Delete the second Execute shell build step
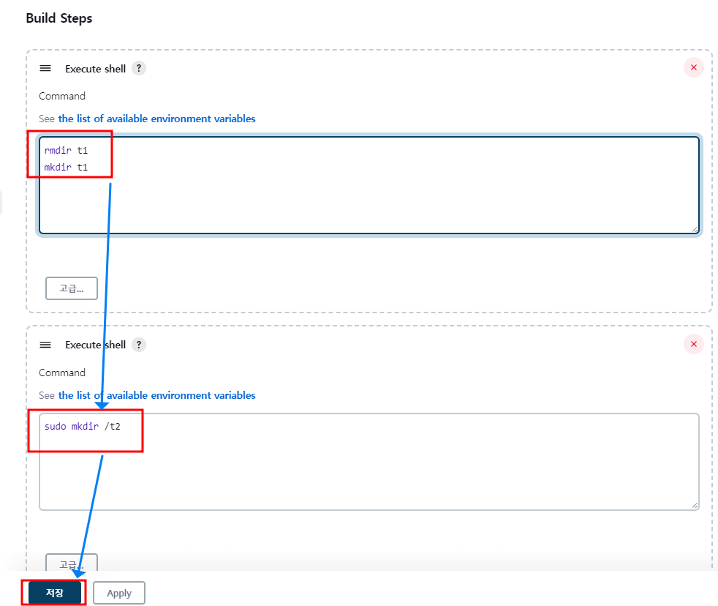This screenshot has height=606, width=718. coord(693,344)
